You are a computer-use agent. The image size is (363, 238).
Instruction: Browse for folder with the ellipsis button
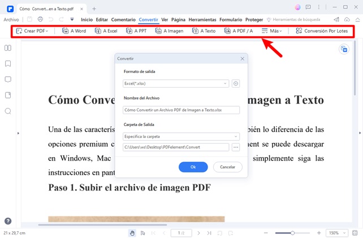click(x=236, y=147)
